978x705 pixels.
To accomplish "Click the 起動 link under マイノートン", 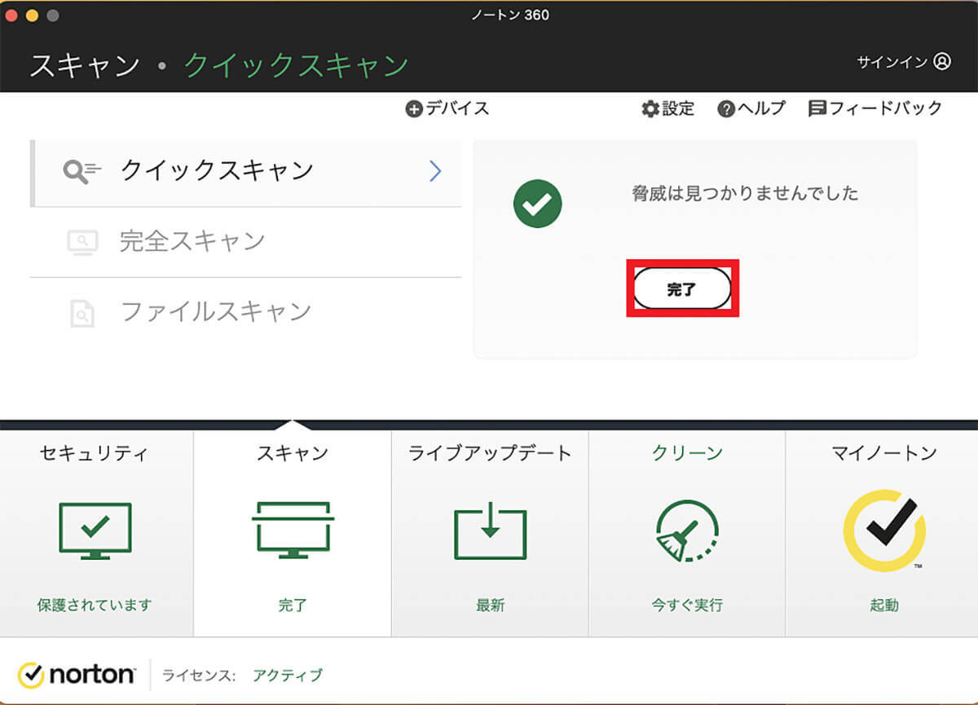I will (883, 606).
